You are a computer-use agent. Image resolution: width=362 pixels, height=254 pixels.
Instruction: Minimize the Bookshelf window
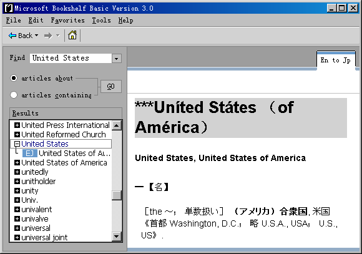pos(331,8)
